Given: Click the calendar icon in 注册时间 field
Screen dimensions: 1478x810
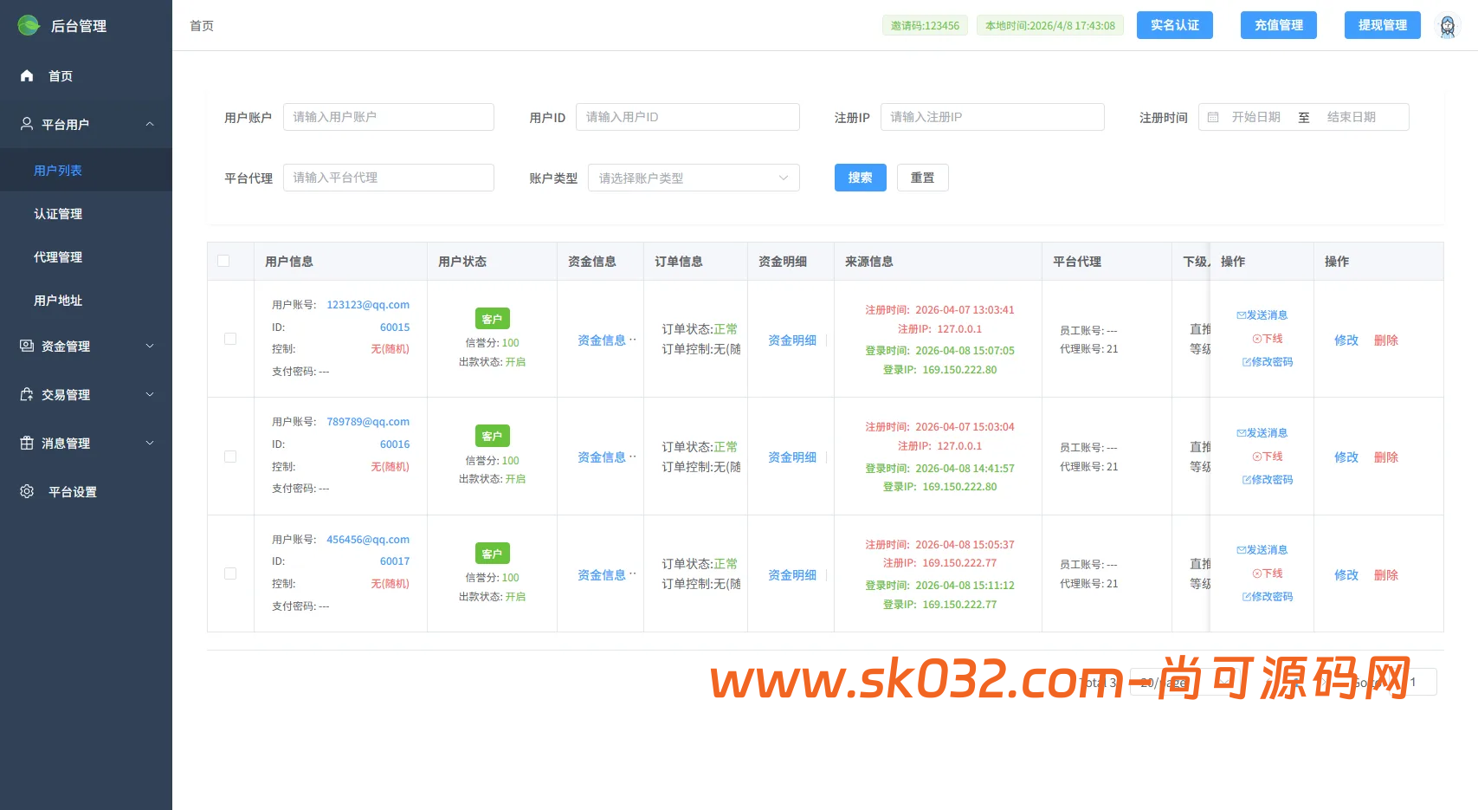Looking at the screenshot, I should click(x=1213, y=117).
